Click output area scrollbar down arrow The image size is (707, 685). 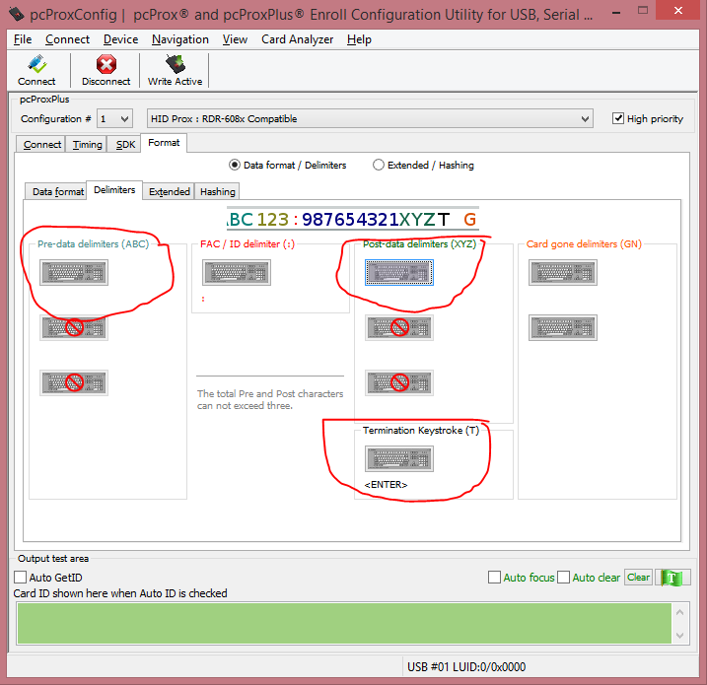(x=680, y=636)
